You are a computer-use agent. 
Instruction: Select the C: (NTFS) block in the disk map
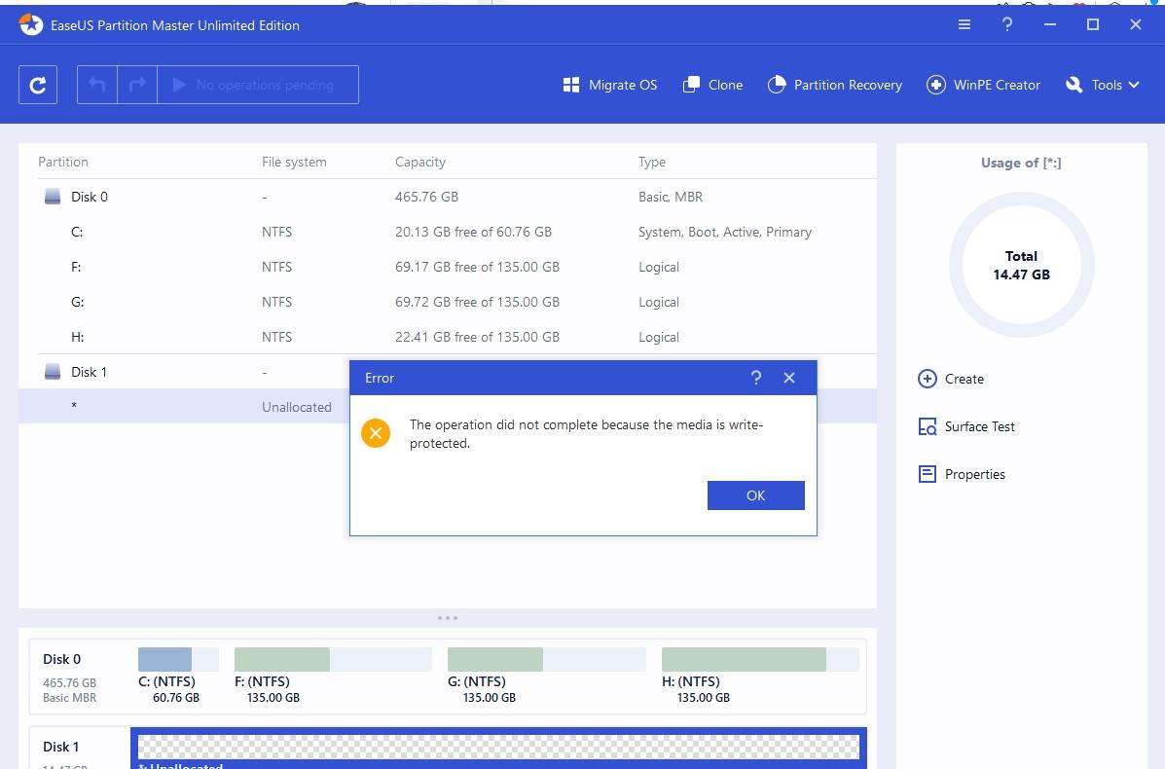(x=178, y=676)
